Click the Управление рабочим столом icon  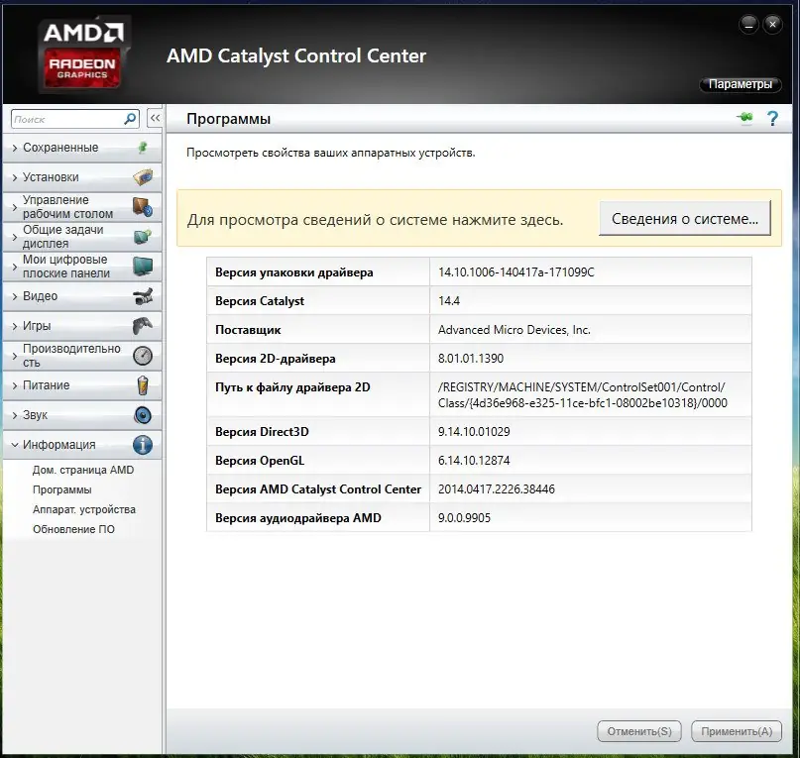(x=143, y=207)
